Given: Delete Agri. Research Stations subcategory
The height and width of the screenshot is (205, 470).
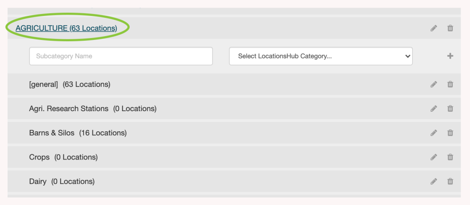Looking at the screenshot, I should pyautogui.click(x=450, y=109).
